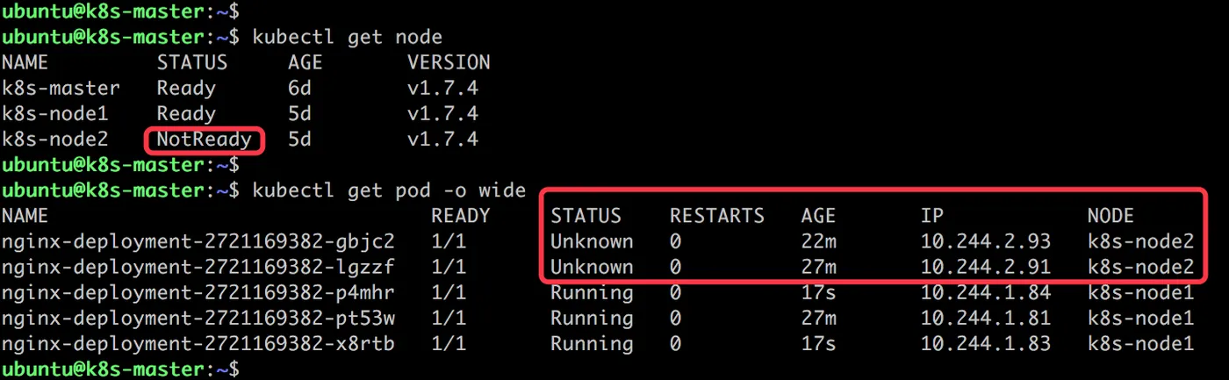The height and width of the screenshot is (380, 1229).
Task: Select the nginx-deployment pod ending in p4mhr
Action: (198, 292)
